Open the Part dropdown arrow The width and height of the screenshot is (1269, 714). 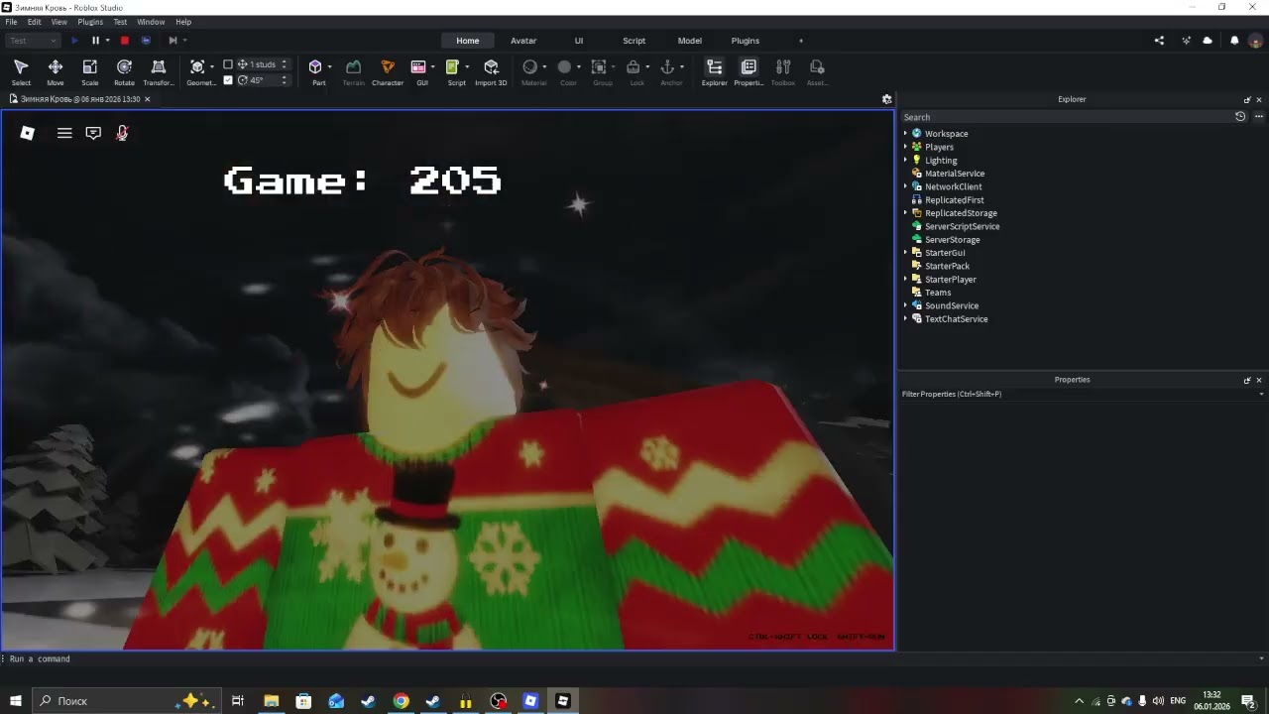330,67
